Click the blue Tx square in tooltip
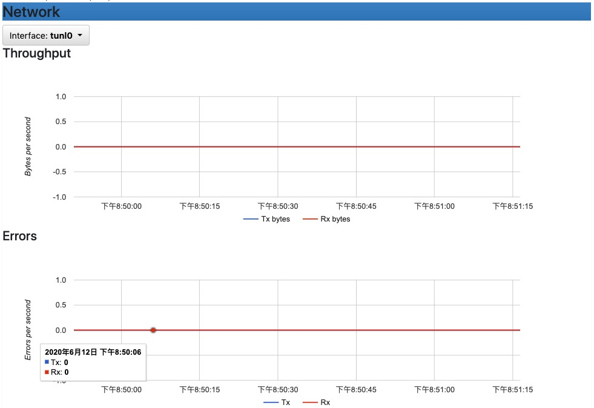Viewport: 594px width, 408px height. point(47,362)
